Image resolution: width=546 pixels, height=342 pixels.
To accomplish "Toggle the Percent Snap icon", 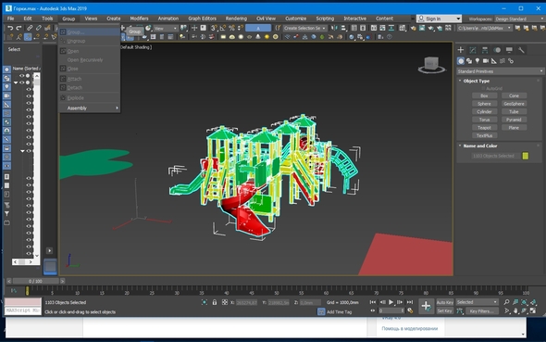I will [231, 28].
